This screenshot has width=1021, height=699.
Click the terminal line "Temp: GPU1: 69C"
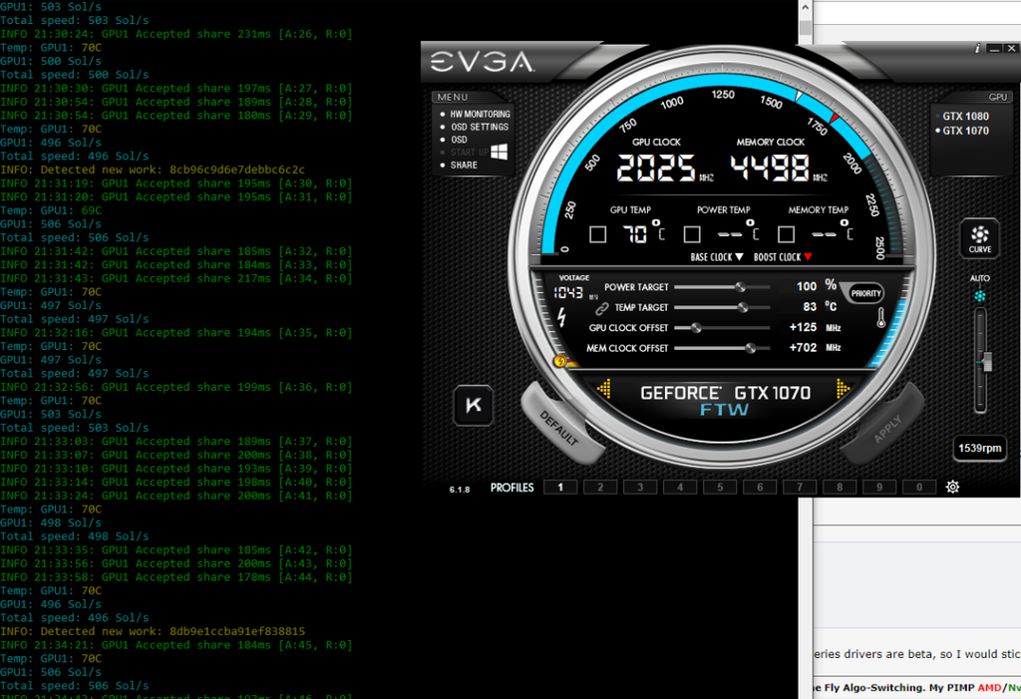coord(51,210)
